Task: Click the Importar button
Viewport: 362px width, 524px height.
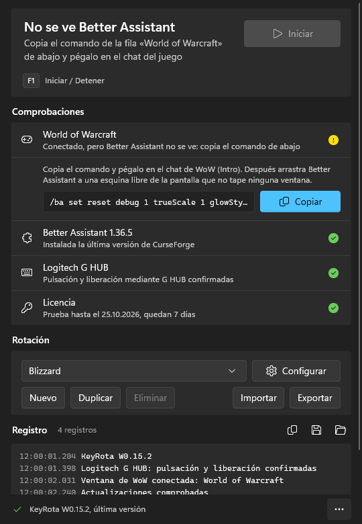Action: point(258,398)
